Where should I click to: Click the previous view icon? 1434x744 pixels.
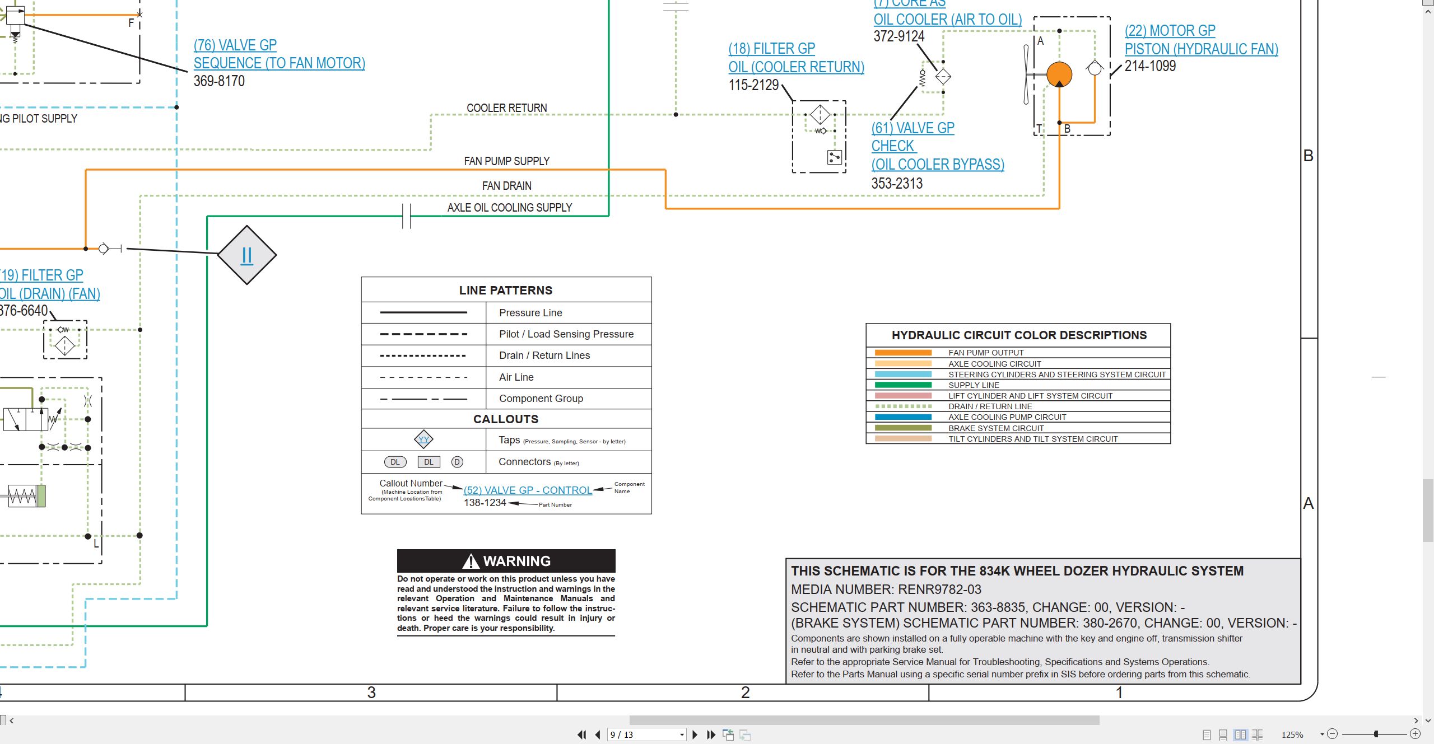[728, 734]
